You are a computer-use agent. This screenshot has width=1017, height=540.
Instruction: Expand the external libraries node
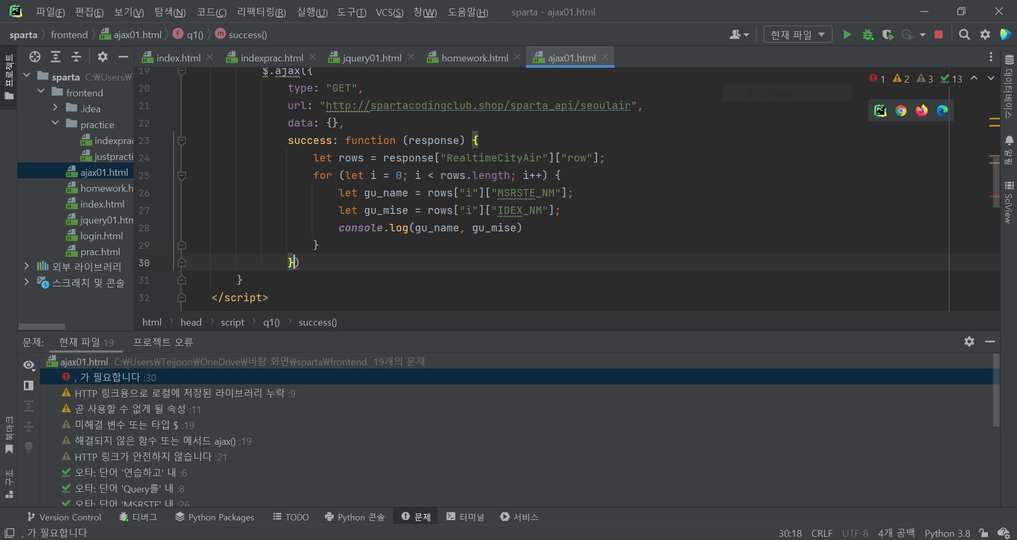[x=27, y=266]
